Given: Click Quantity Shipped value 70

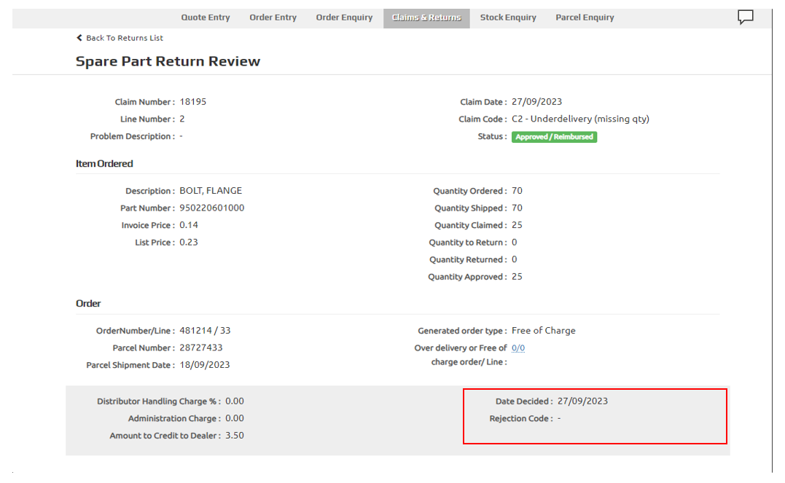Looking at the screenshot, I should (518, 208).
